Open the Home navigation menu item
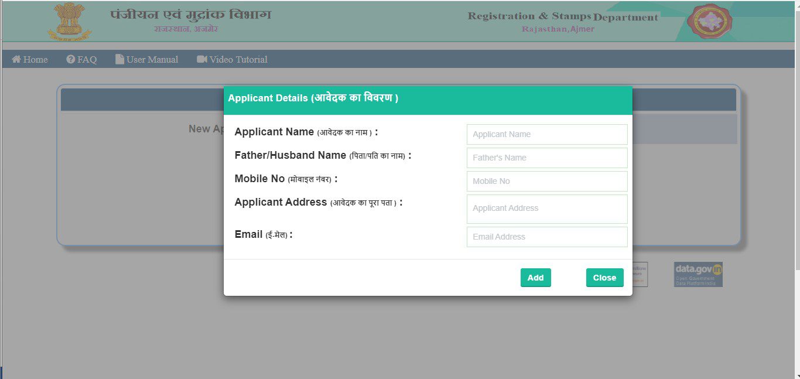 click(x=29, y=59)
